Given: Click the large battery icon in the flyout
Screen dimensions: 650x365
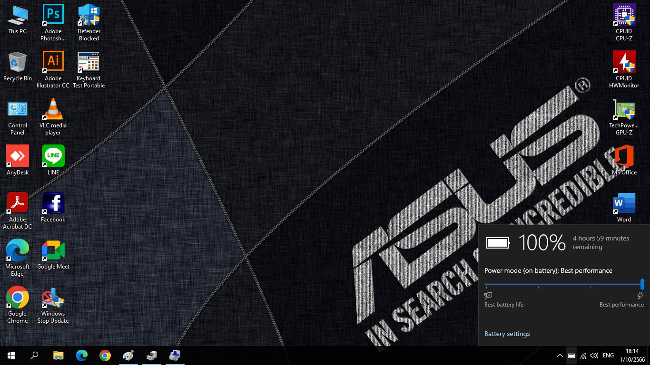Looking at the screenshot, I should click(x=498, y=243).
